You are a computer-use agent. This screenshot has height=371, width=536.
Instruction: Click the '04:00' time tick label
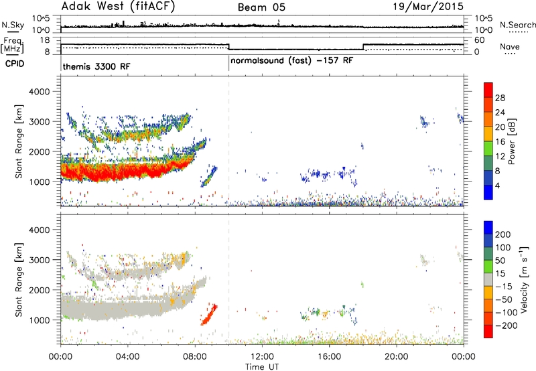[128, 357]
